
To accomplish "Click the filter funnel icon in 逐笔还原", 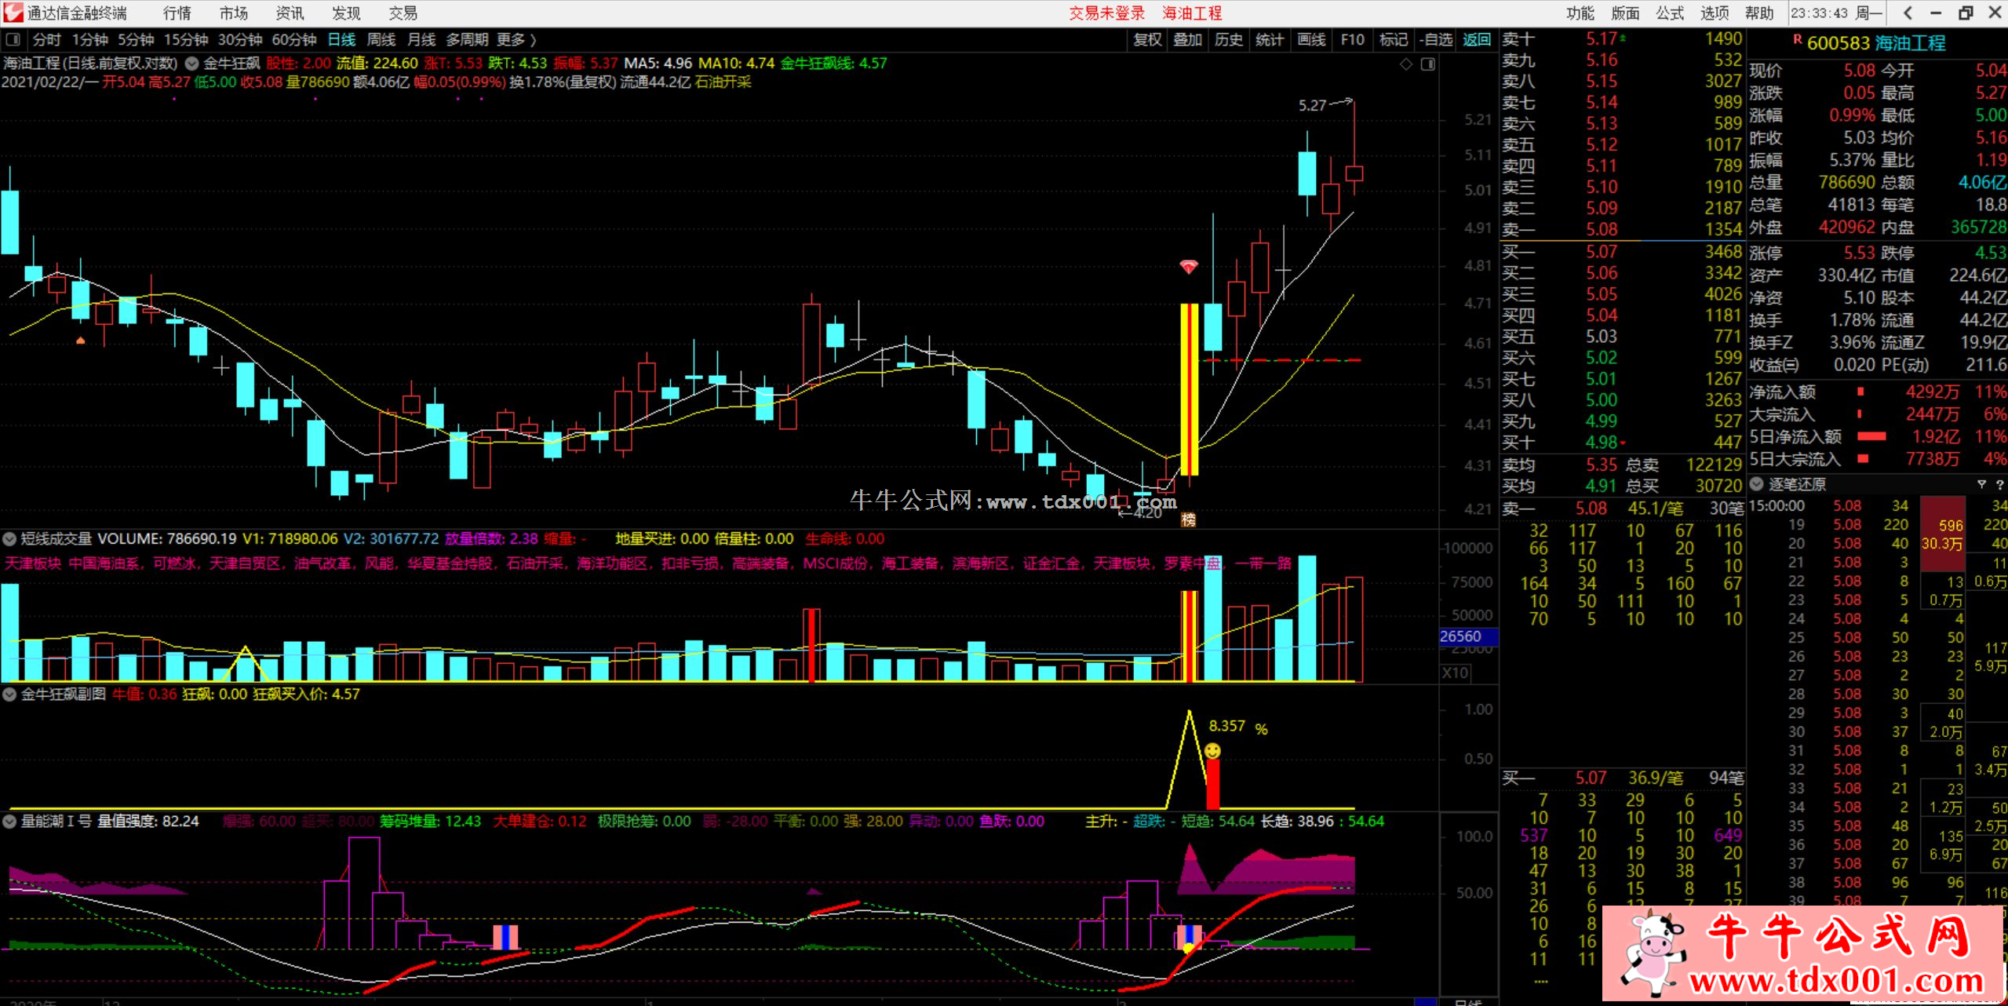I will tap(1981, 484).
